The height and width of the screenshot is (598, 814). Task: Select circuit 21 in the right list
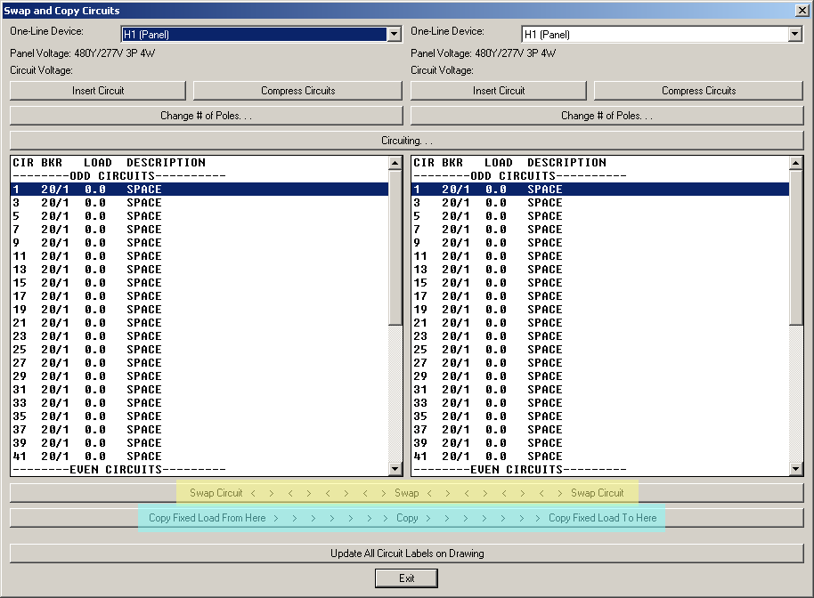[x=600, y=323]
